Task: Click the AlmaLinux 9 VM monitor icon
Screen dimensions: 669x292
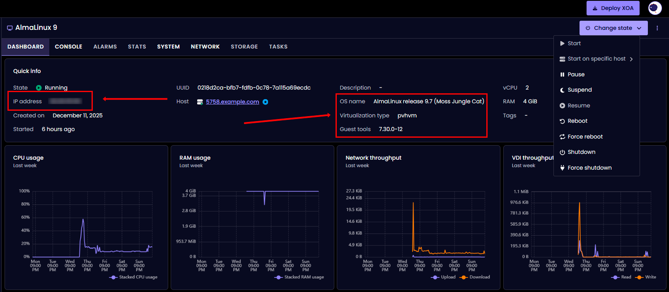Action: (10, 28)
